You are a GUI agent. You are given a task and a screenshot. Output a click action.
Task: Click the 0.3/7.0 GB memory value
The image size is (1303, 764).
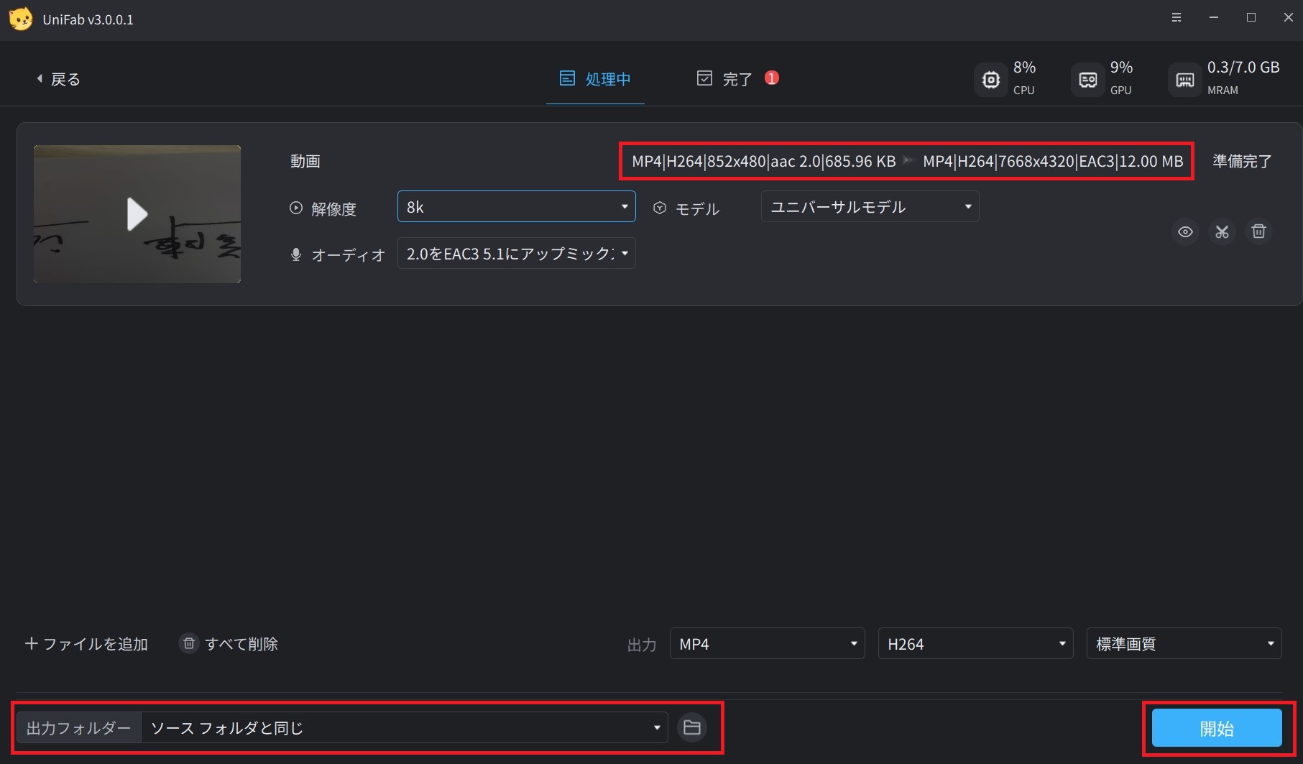pyautogui.click(x=1243, y=68)
